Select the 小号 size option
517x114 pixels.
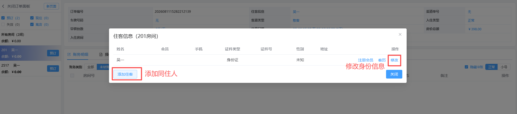(x=504, y=67)
